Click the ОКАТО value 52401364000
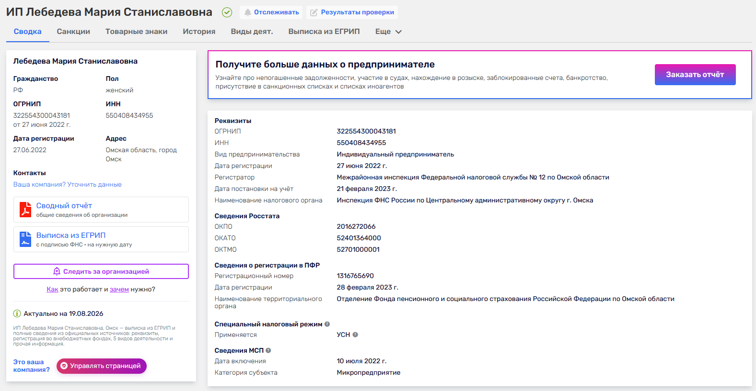The height and width of the screenshot is (391, 756). [x=359, y=238]
